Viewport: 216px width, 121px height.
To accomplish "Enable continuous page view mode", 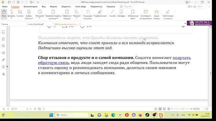I will 160,109.
